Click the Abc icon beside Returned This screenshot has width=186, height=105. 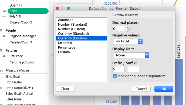click(x=5, y=56)
